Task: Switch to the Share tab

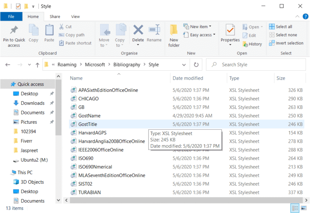Action: pyautogui.click(x=55, y=17)
